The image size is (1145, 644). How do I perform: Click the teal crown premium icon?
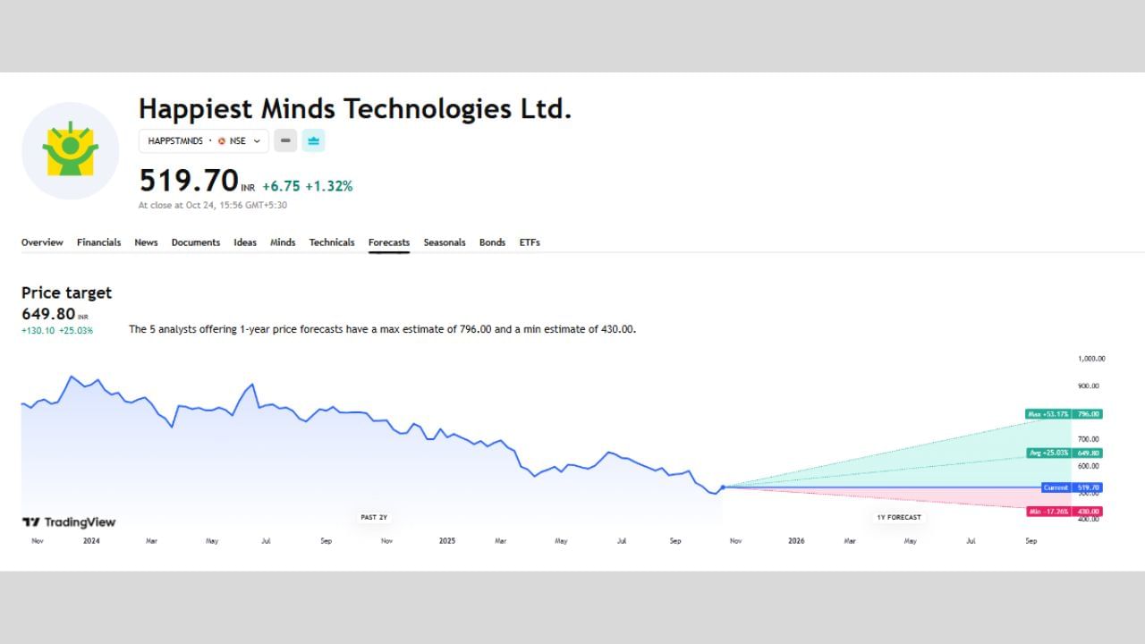point(313,140)
